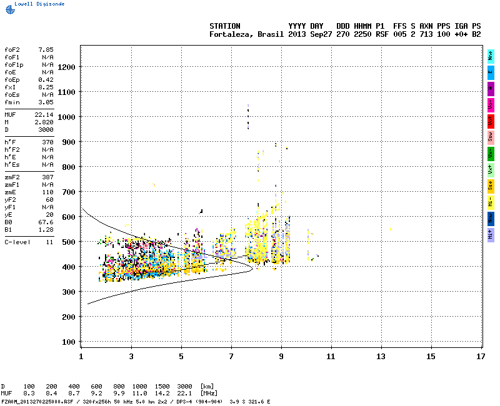Click the y-axis label 600
Viewport: 500px width, 406px height.
(69, 217)
